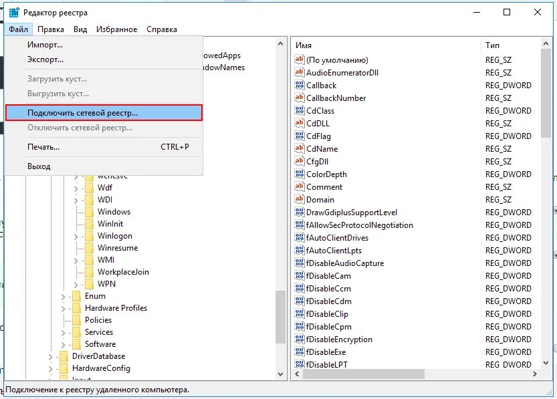Select the fAllowSecProtocolNegotiation value
The width and height of the screenshot is (557, 399).
click(360, 225)
